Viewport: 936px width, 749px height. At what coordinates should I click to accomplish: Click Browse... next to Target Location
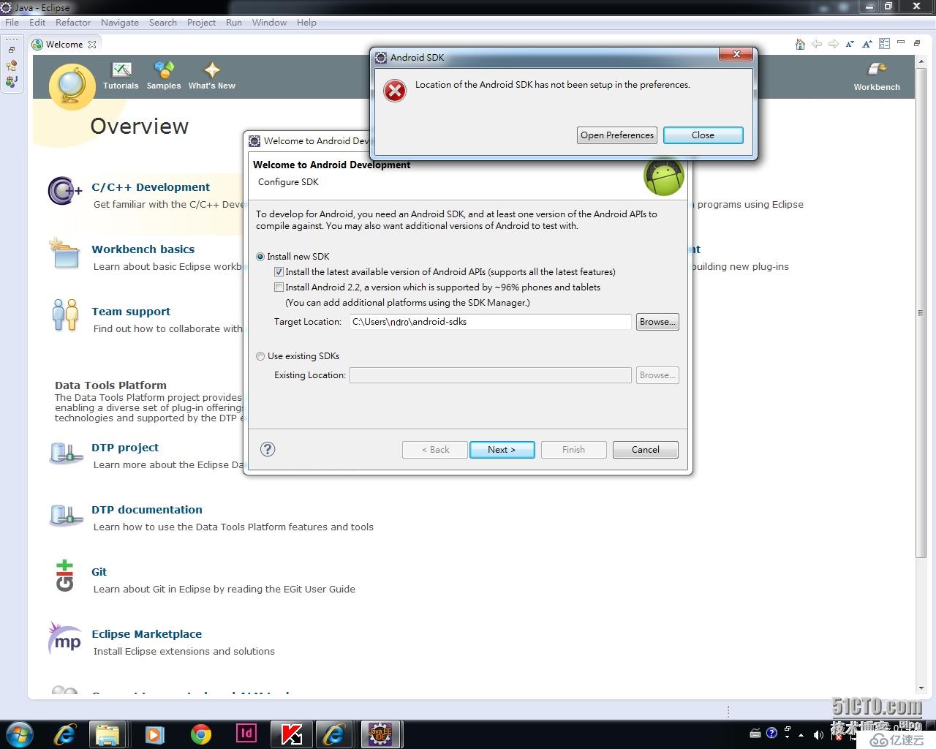click(x=657, y=322)
